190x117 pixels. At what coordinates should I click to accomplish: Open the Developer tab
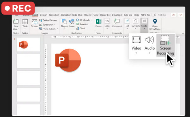tap(117, 15)
